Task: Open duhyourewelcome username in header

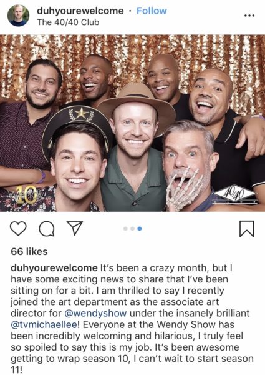Action: pos(80,11)
